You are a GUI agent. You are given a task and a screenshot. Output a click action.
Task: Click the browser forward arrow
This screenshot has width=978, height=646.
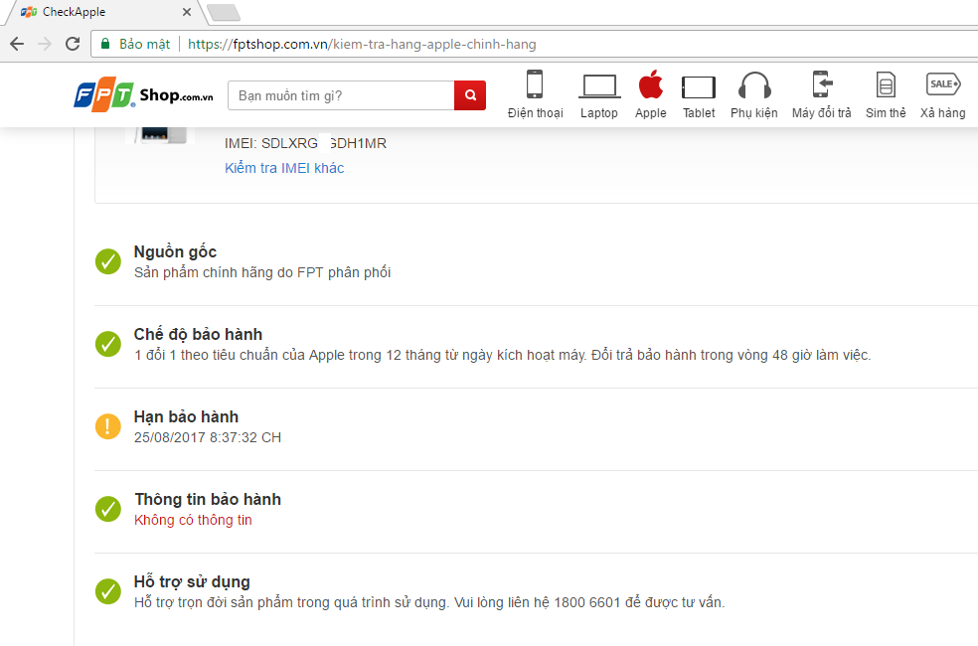pos(45,44)
